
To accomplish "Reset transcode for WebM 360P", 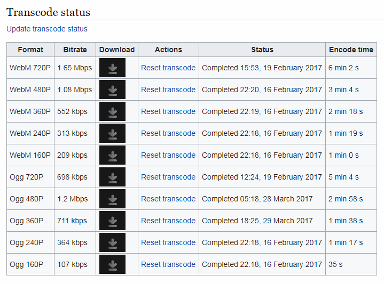I will click(x=168, y=111).
